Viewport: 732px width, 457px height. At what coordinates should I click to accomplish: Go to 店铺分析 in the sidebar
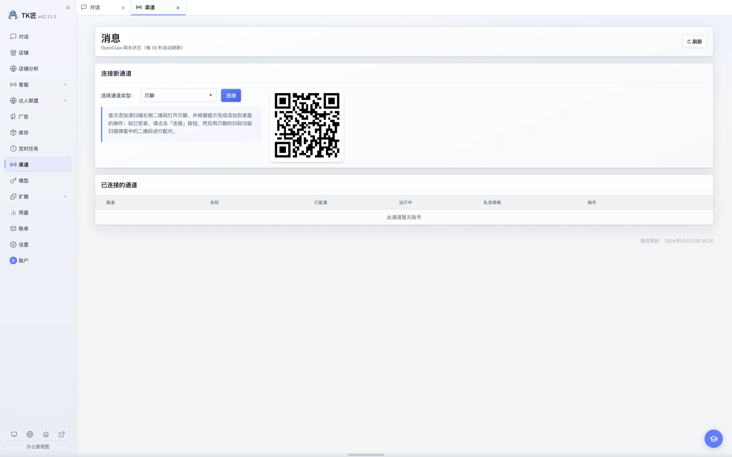(x=38, y=69)
